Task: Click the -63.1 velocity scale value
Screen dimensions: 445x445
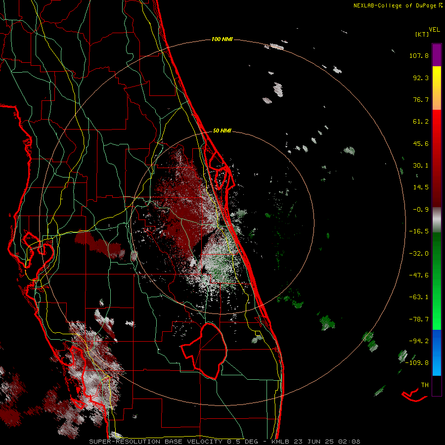Action: (x=419, y=297)
